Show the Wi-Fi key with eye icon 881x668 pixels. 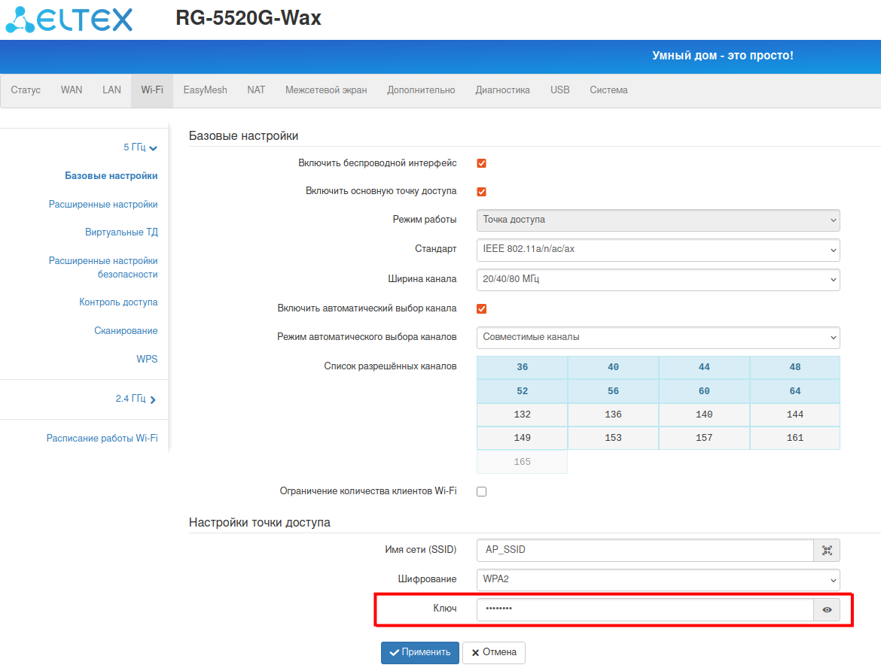coord(827,610)
